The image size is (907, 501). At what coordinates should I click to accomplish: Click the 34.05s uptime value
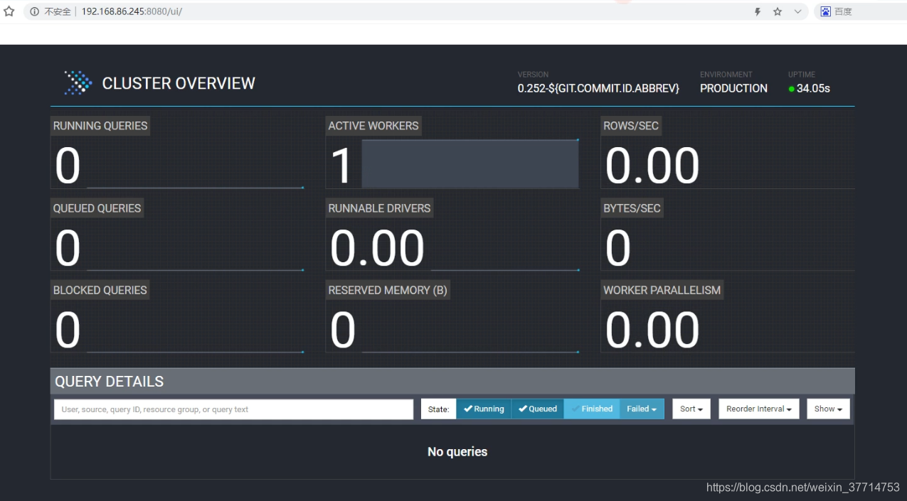813,89
